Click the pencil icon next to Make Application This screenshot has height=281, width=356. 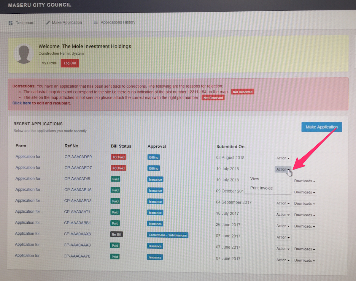coord(48,22)
